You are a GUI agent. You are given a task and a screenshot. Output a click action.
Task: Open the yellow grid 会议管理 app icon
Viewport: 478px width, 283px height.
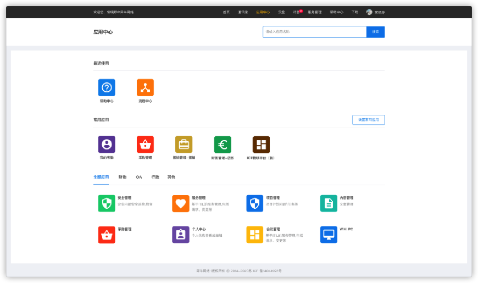(254, 235)
